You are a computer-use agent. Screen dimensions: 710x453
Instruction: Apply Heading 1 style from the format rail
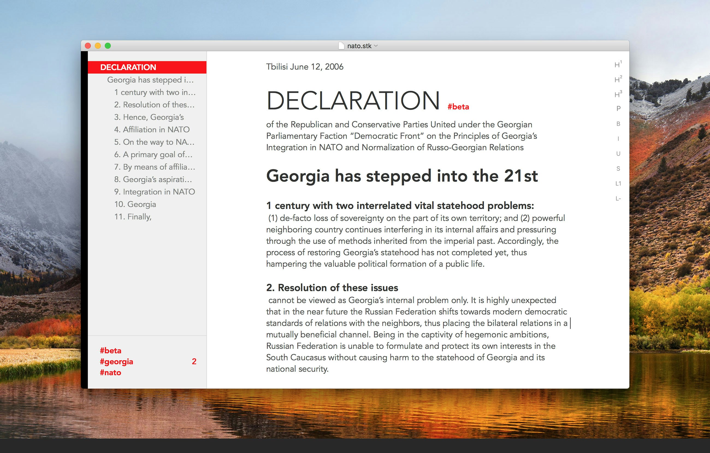click(x=618, y=64)
